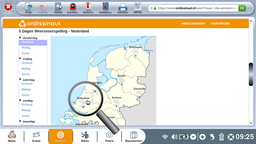Click the Wi-Fi status icon

coord(165,137)
